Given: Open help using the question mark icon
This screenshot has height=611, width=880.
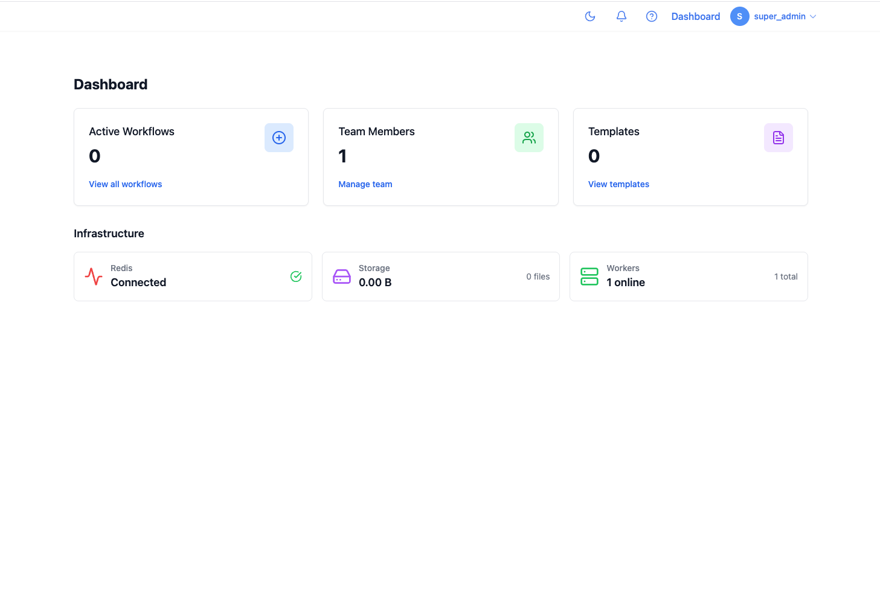Looking at the screenshot, I should pos(651,16).
